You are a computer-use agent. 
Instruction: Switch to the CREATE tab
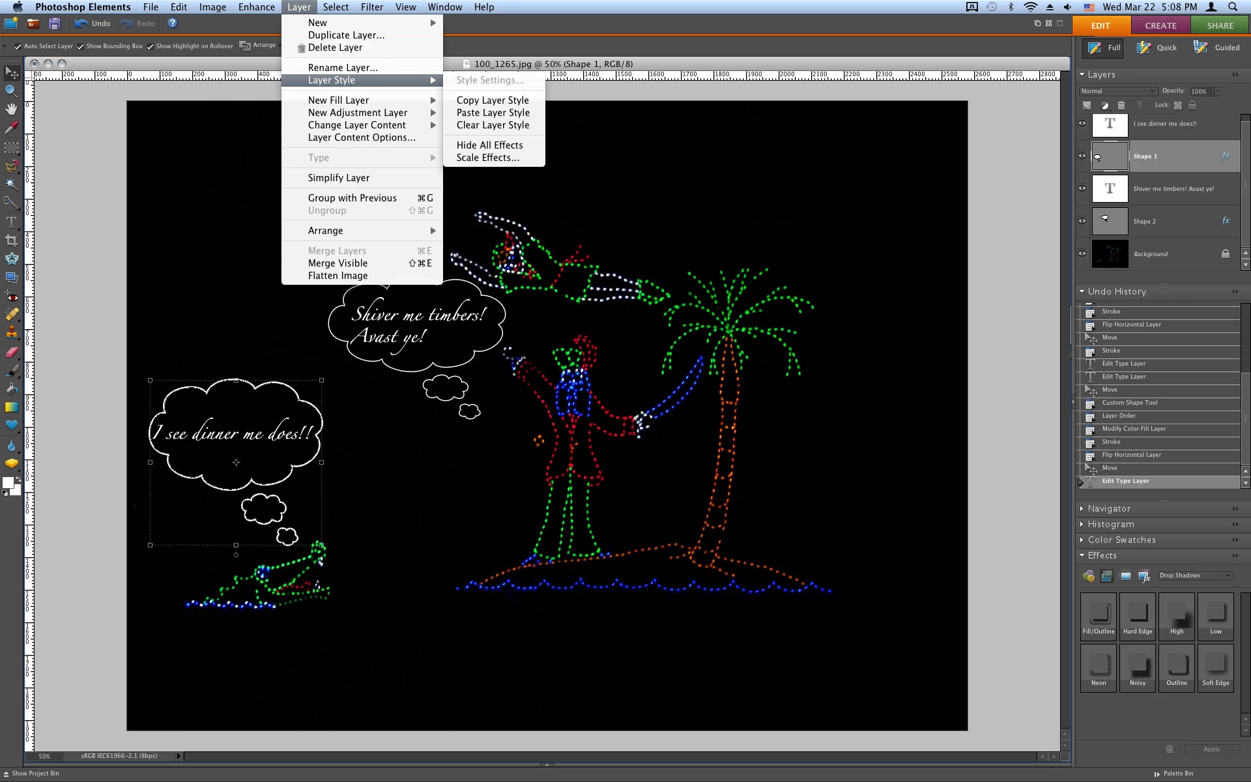coord(1160,25)
